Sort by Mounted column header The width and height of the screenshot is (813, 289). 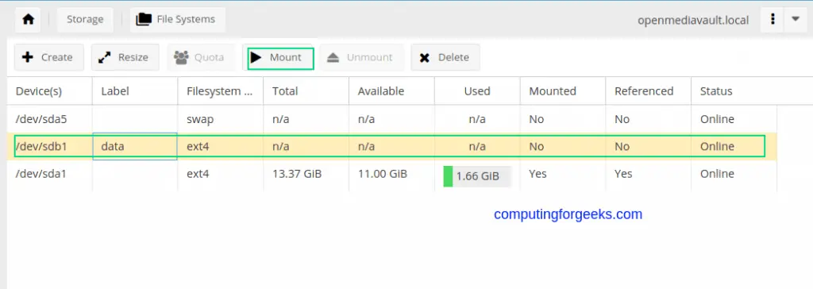click(x=563, y=91)
